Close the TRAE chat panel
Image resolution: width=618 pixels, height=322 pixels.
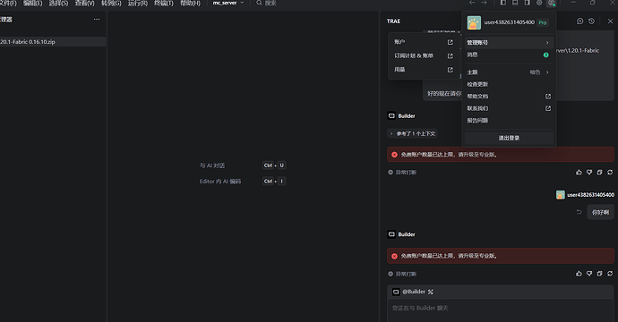click(610, 21)
